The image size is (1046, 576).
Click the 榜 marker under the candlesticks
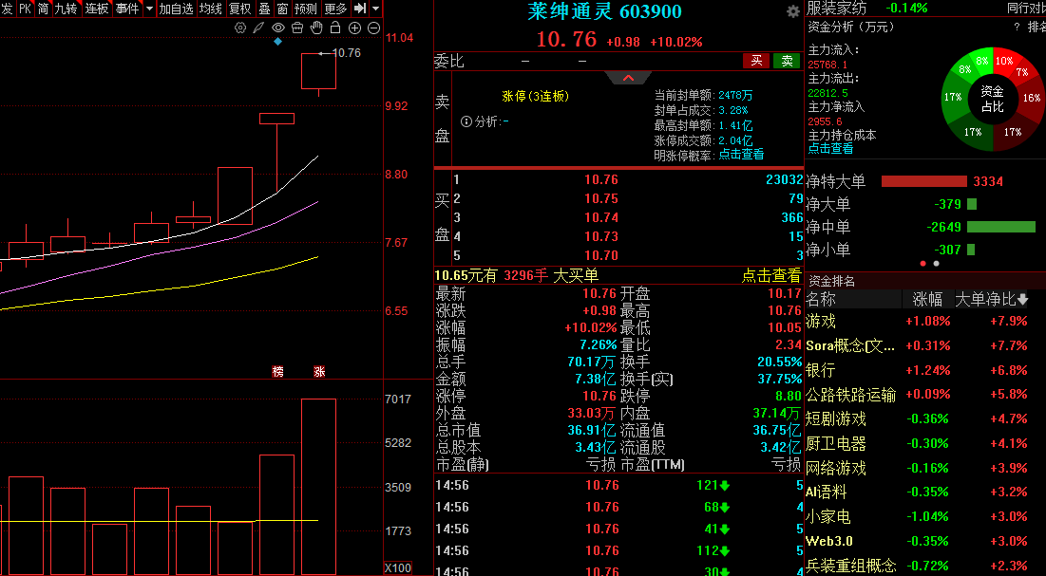(x=278, y=371)
